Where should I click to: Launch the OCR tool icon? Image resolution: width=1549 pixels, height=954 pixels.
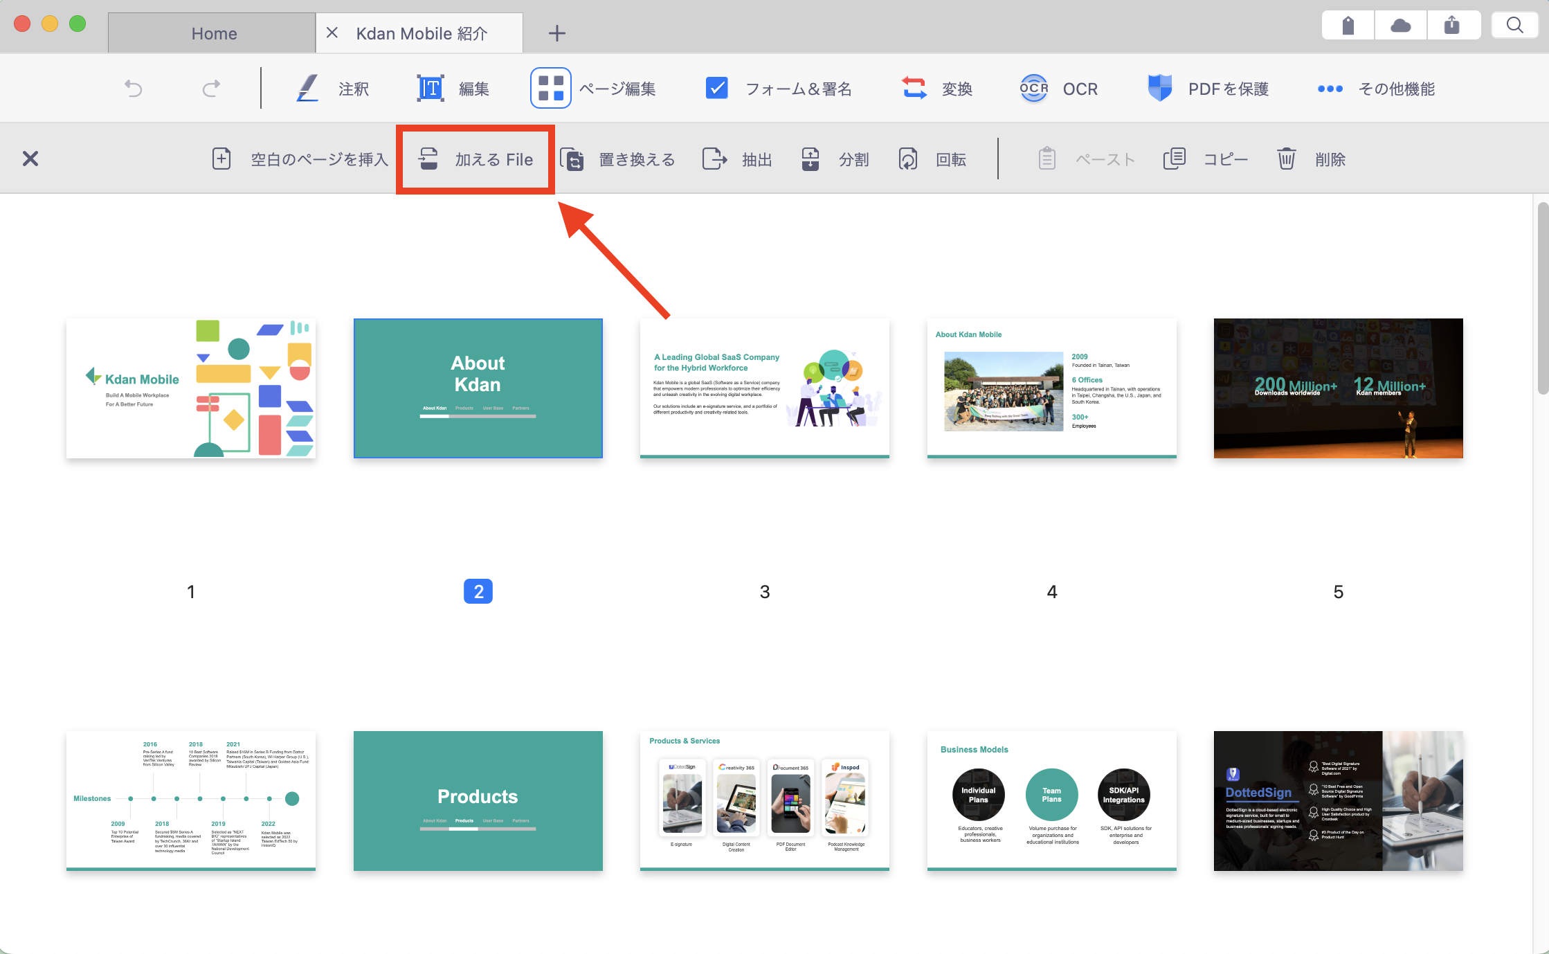tap(1034, 89)
